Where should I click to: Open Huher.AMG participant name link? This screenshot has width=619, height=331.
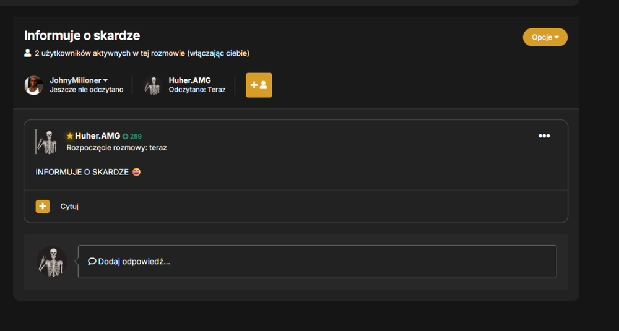coord(190,80)
